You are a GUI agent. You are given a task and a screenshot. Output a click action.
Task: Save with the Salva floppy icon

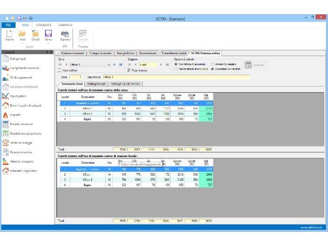point(48,33)
